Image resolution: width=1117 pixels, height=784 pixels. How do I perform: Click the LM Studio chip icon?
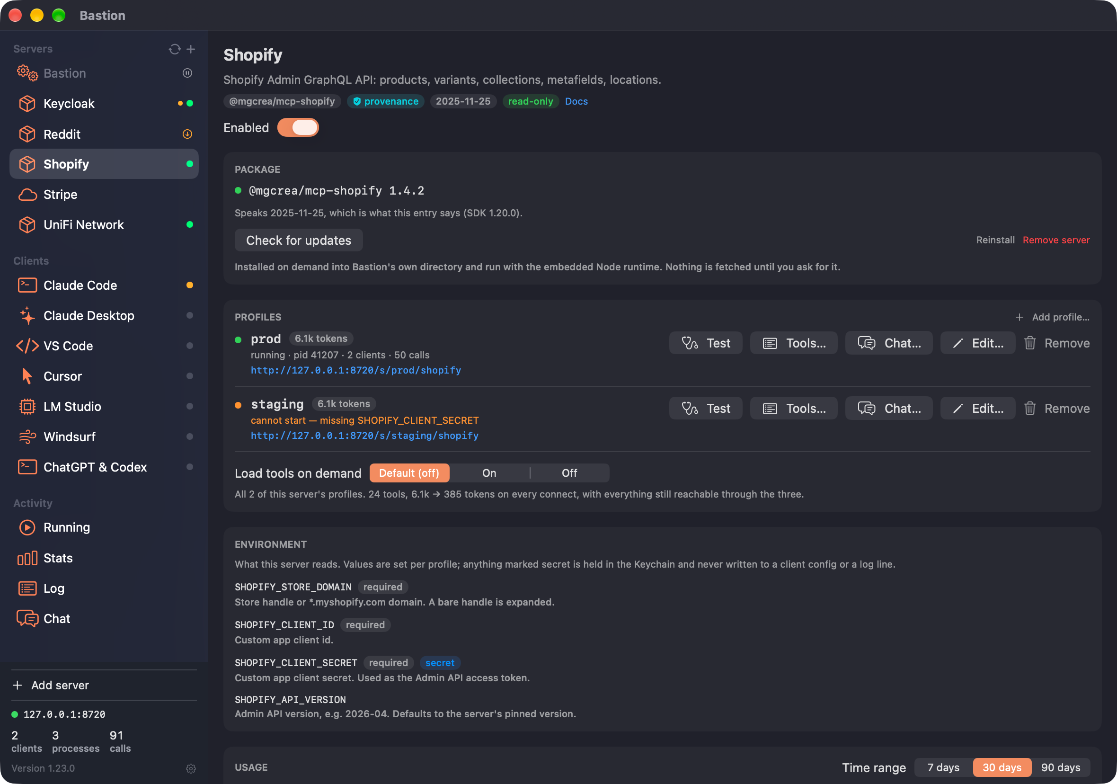[27, 406]
